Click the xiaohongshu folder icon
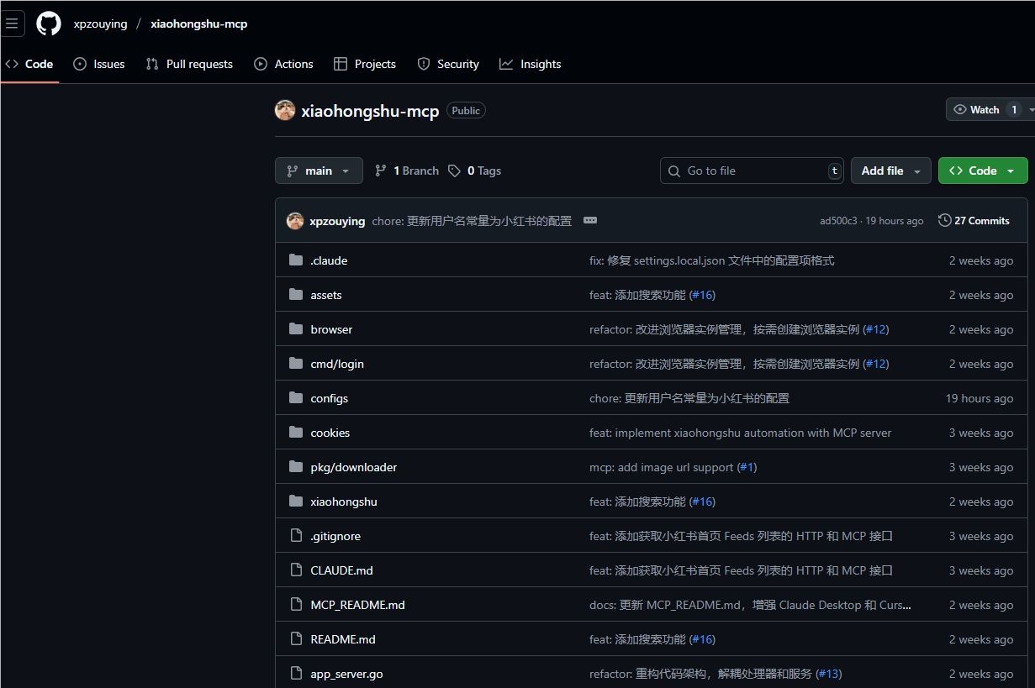Viewport: 1035px width, 688px height. [296, 502]
